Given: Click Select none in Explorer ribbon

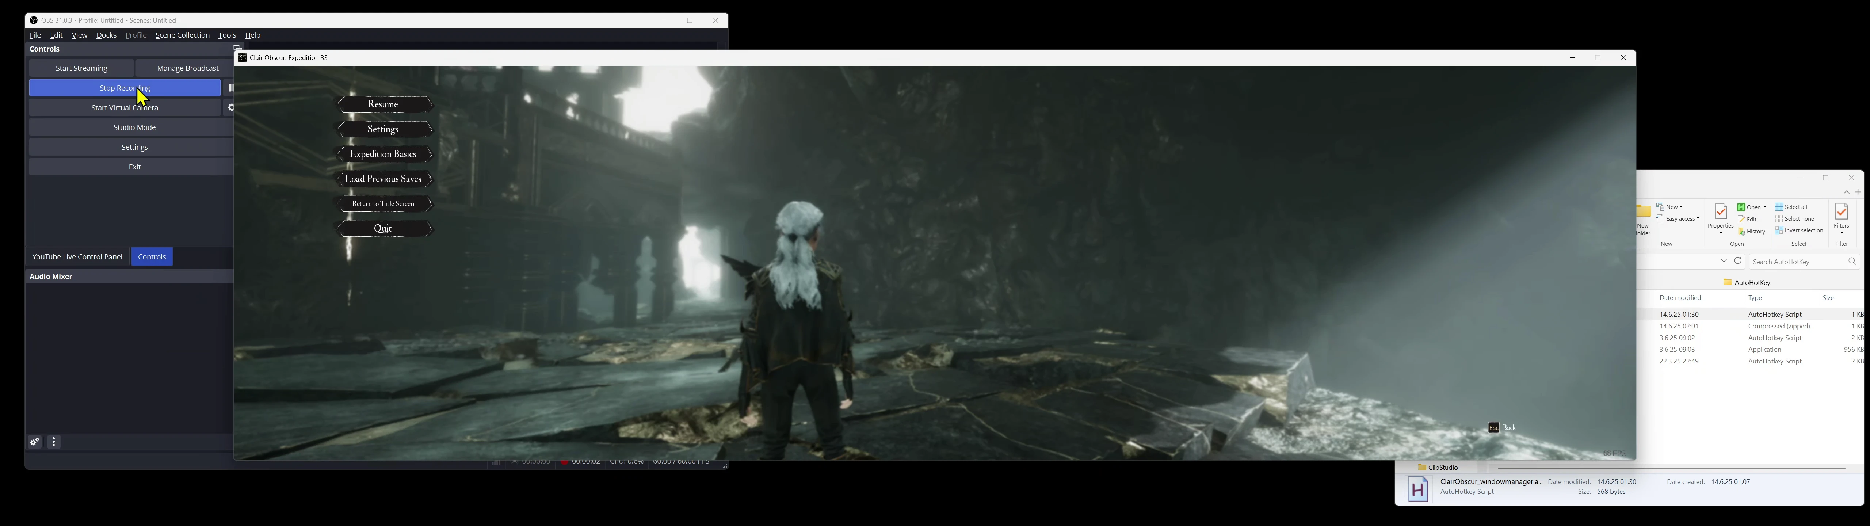Looking at the screenshot, I should coord(1795,219).
